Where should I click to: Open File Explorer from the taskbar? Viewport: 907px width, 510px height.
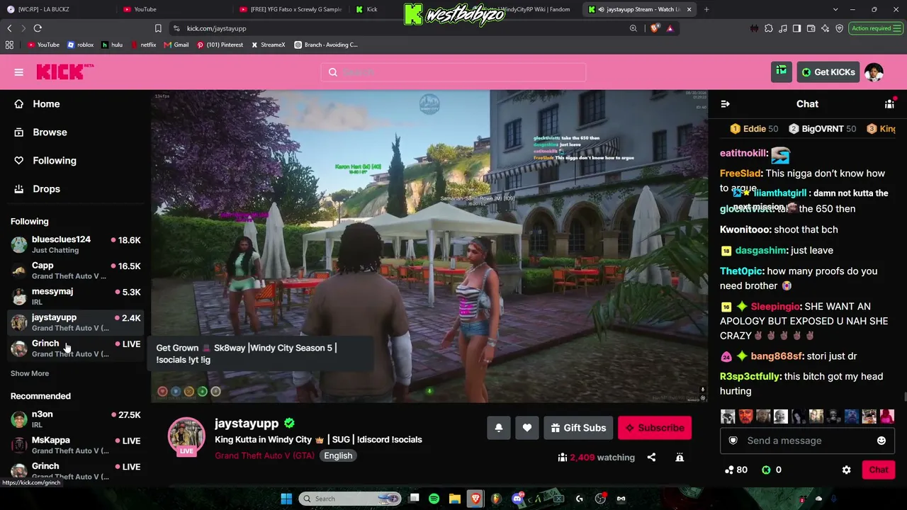click(455, 499)
